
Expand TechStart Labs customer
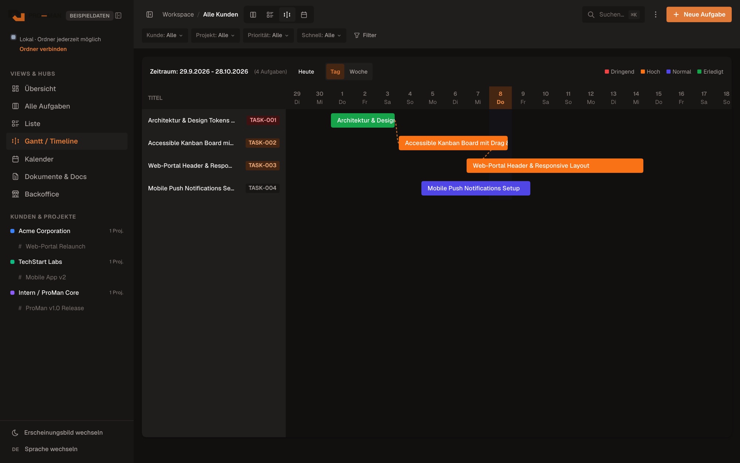click(67, 262)
